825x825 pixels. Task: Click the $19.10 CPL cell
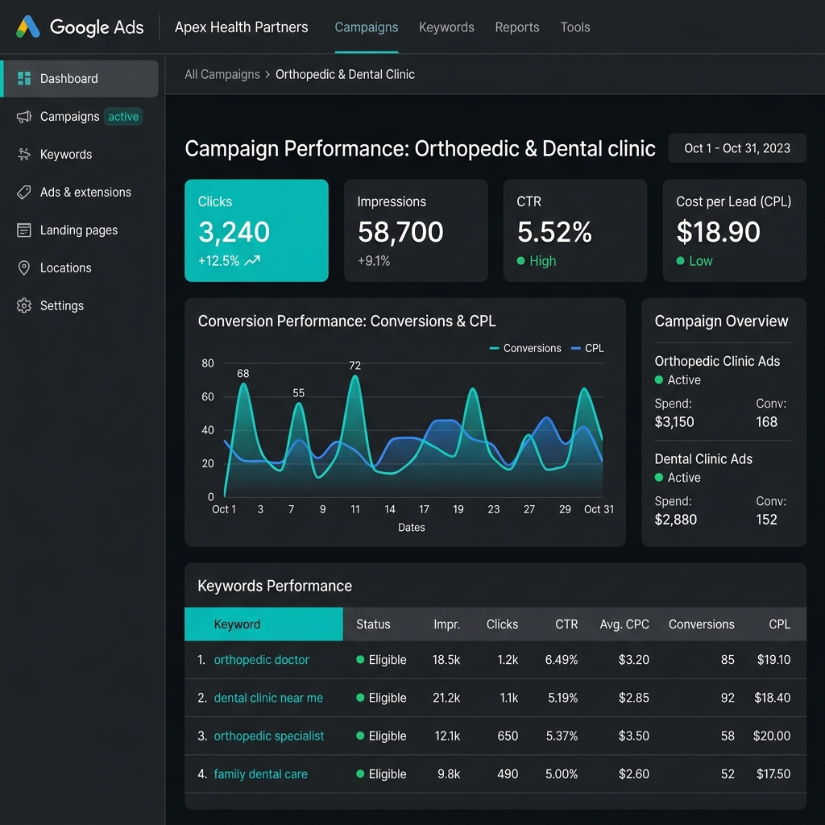[773, 660]
